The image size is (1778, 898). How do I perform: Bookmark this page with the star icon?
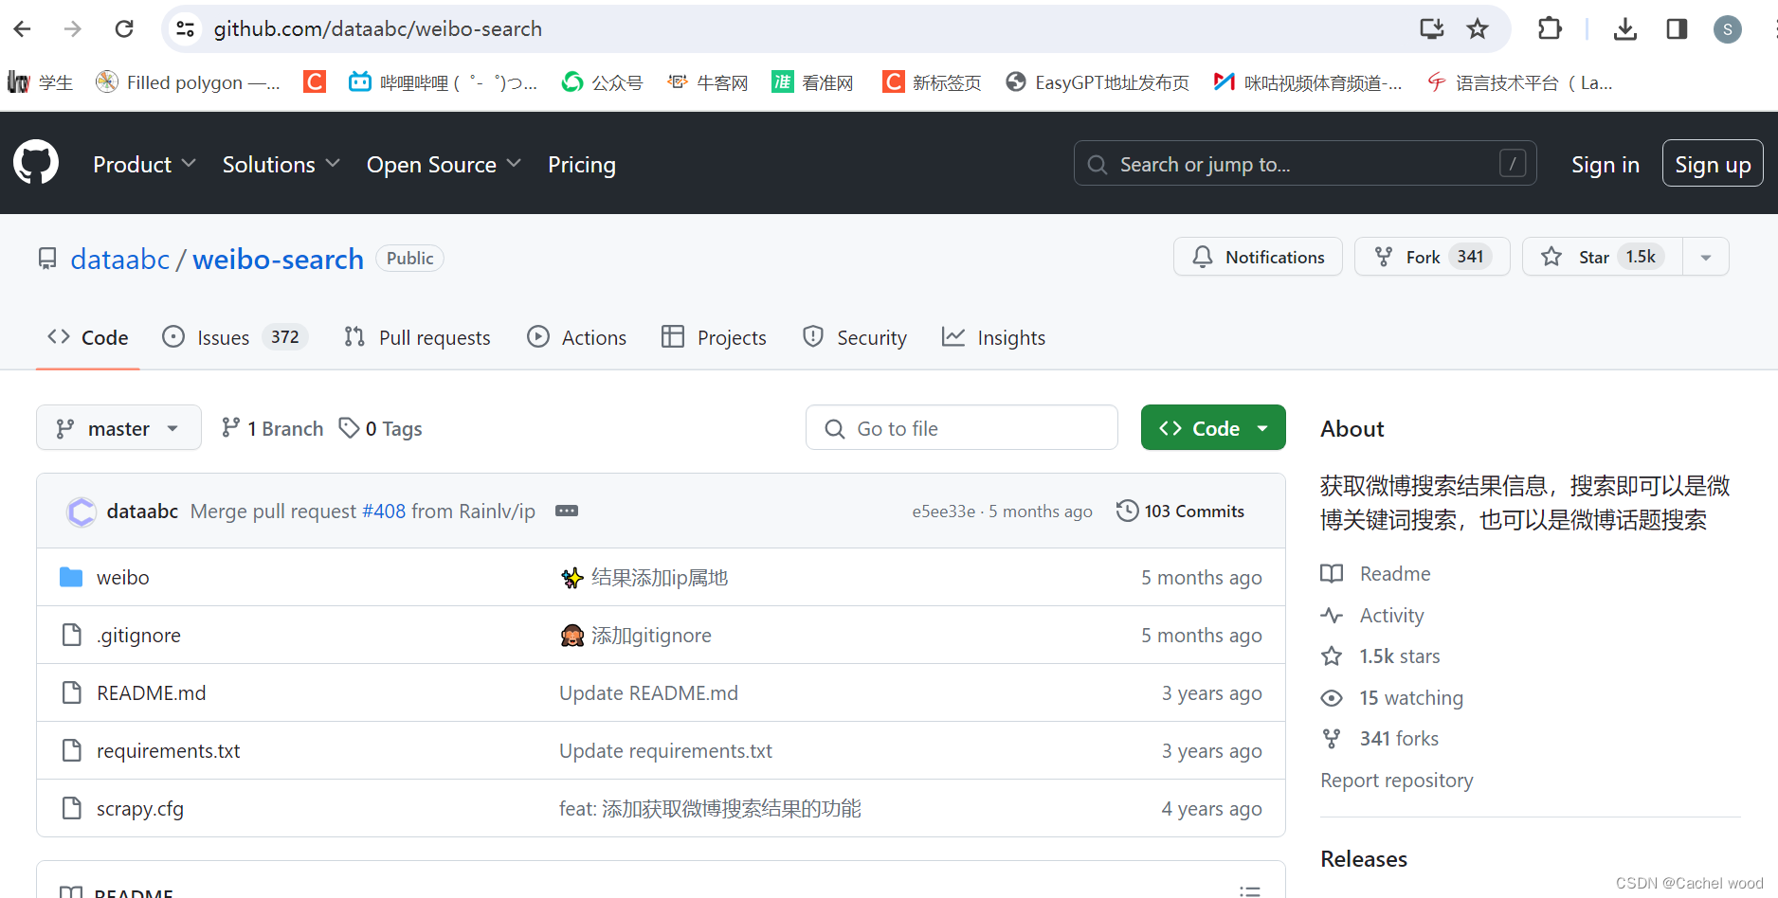[x=1478, y=29]
